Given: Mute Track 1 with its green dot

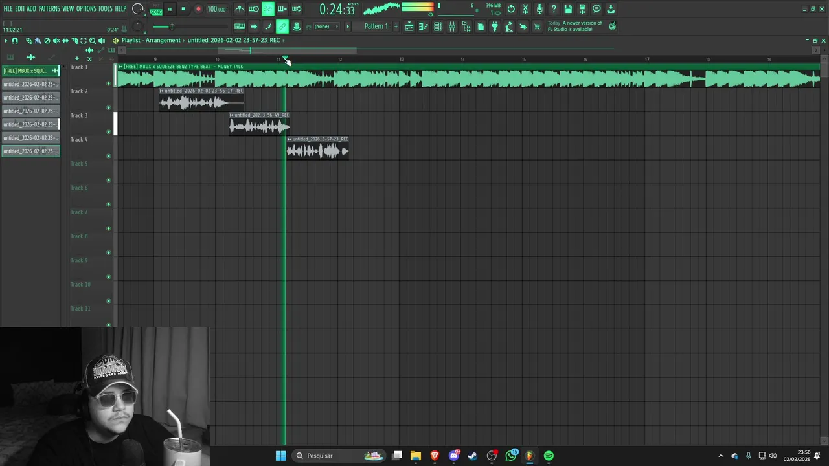Looking at the screenshot, I should coord(108,83).
